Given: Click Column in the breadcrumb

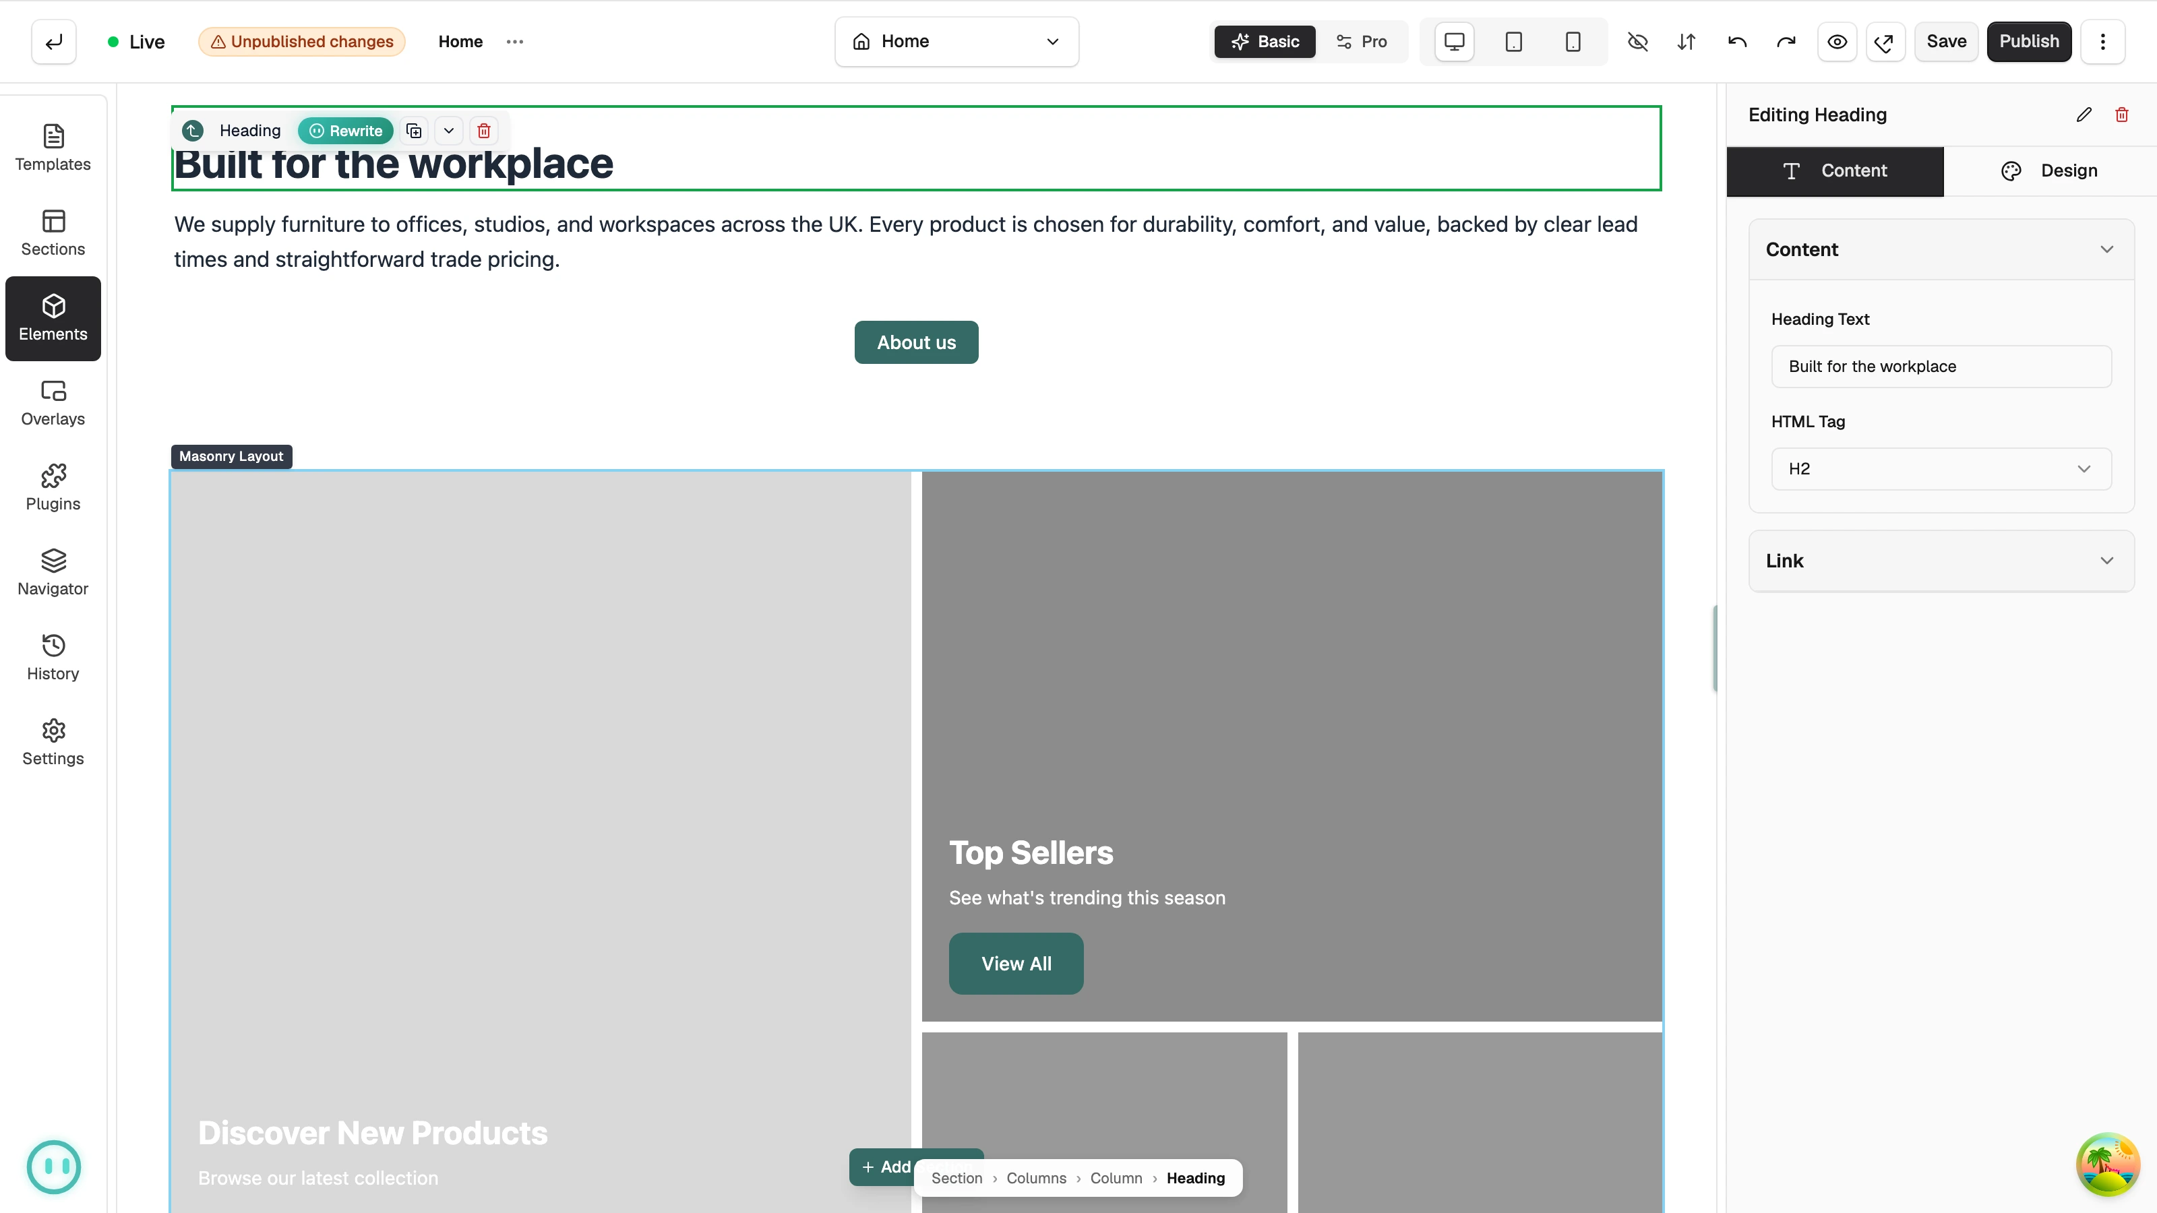Looking at the screenshot, I should coord(1116,1179).
